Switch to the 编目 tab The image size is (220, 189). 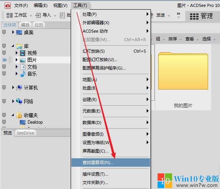point(25,25)
